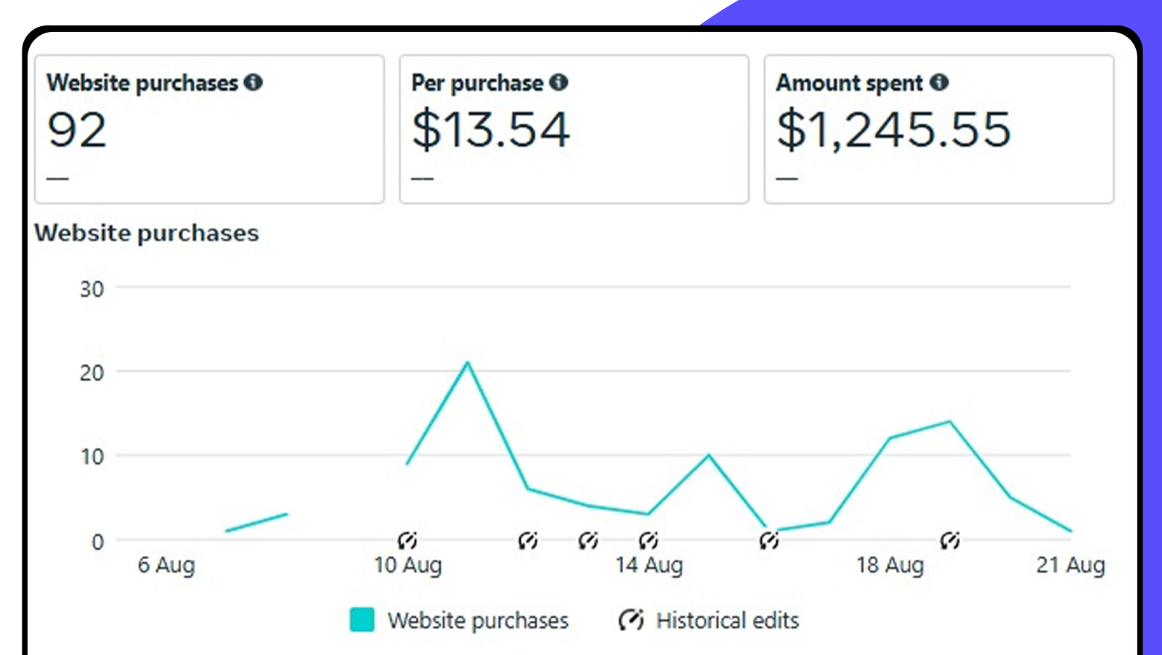Image resolution: width=1162 pixels, height=655 pixels.
Task: Toggle the Historical edits legend label
Action: (x=727, y=621)
